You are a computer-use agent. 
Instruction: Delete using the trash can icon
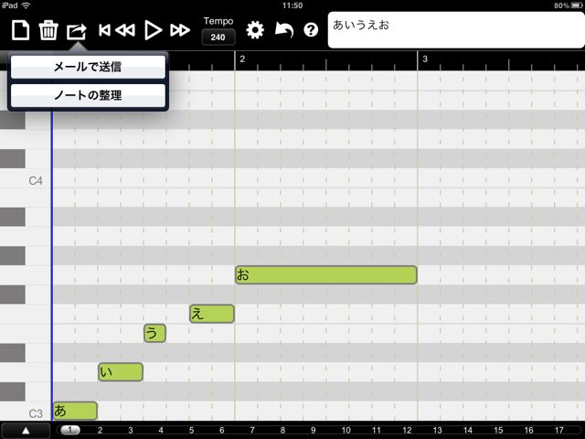[48, 30]
